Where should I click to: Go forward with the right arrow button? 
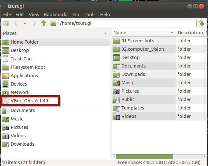[34, 23]
